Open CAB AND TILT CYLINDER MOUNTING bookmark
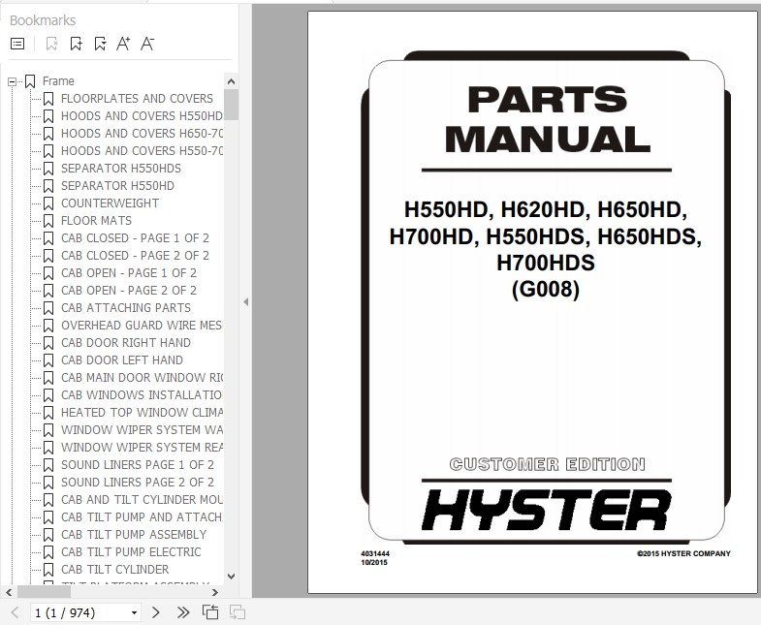This screenshot has width=761, height=625. (142, 500)
